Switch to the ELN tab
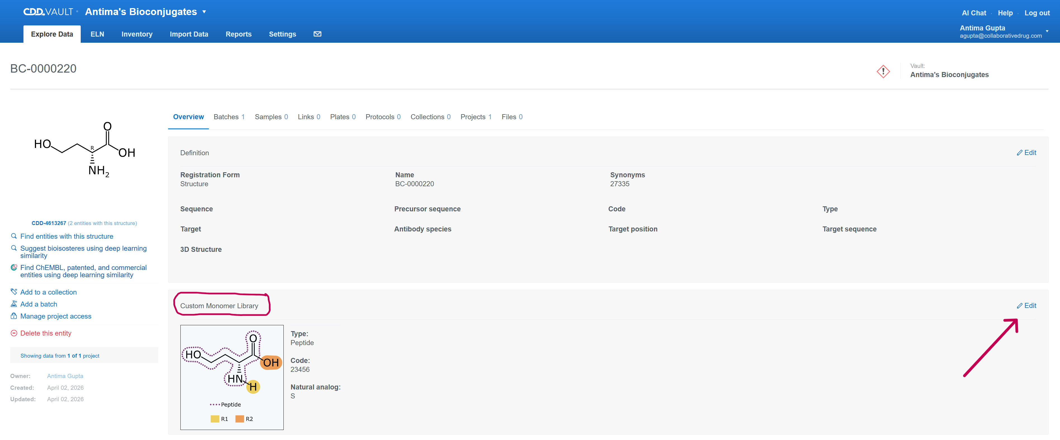The height and width of the screenshot is (440, 1060). pyautogui.click(x=97, y=34)
